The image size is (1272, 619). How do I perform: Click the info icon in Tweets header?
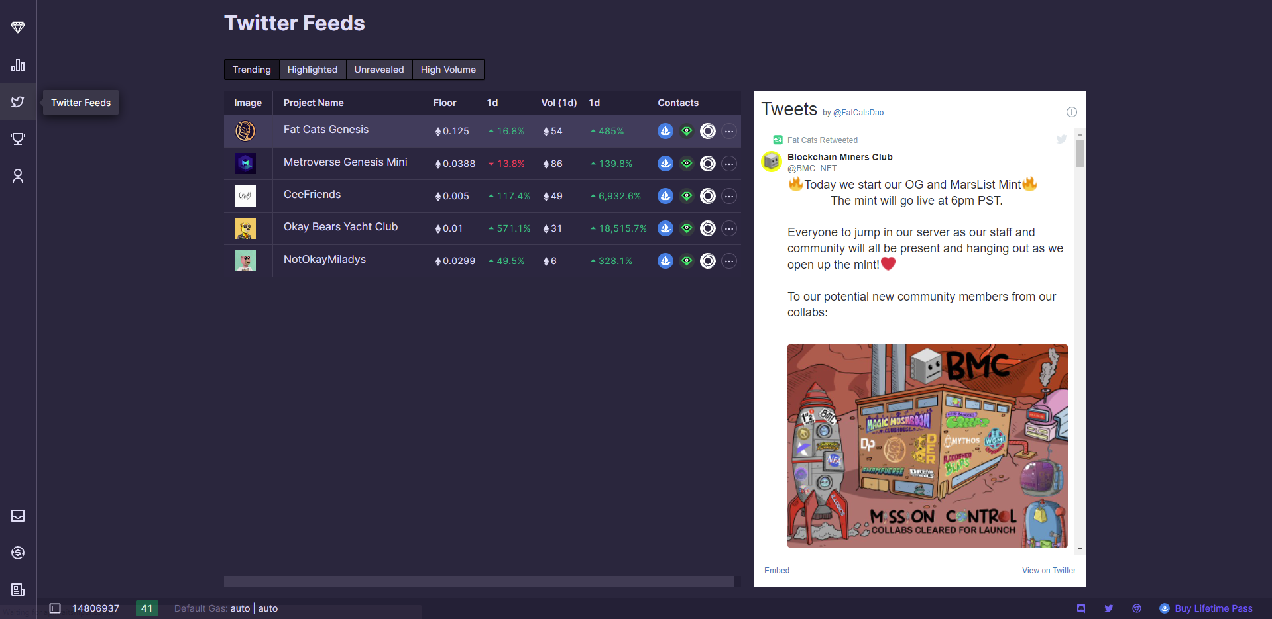coord(1071,112)
